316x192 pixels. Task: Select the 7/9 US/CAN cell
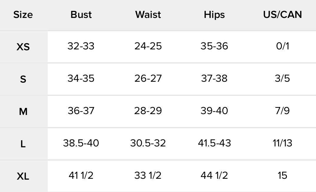point(282,111)
